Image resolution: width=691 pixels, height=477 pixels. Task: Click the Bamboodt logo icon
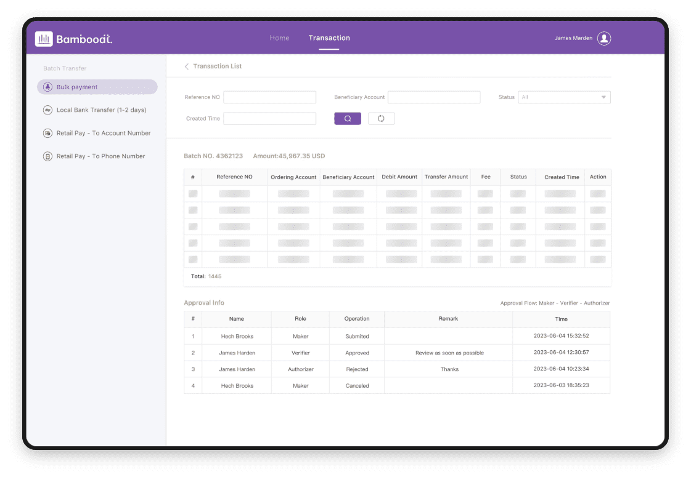coord(44,39)
